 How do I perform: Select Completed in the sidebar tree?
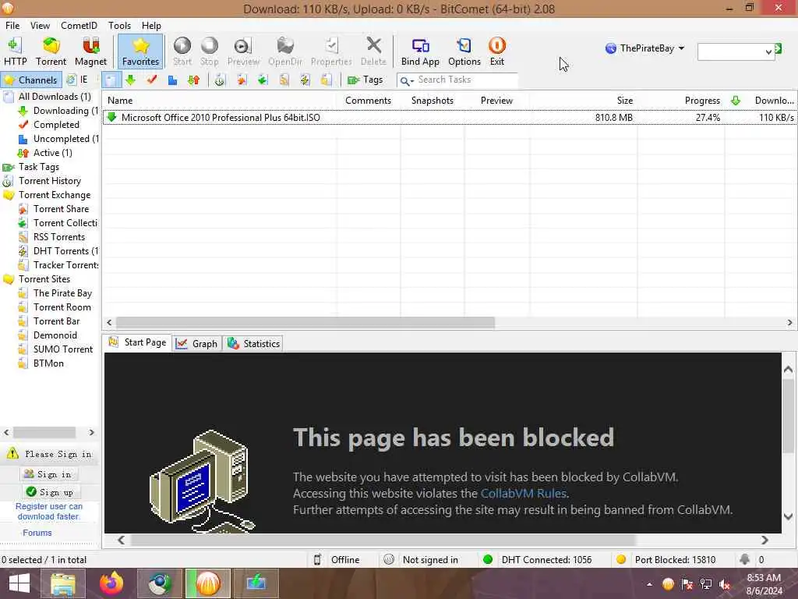[56, 125]
